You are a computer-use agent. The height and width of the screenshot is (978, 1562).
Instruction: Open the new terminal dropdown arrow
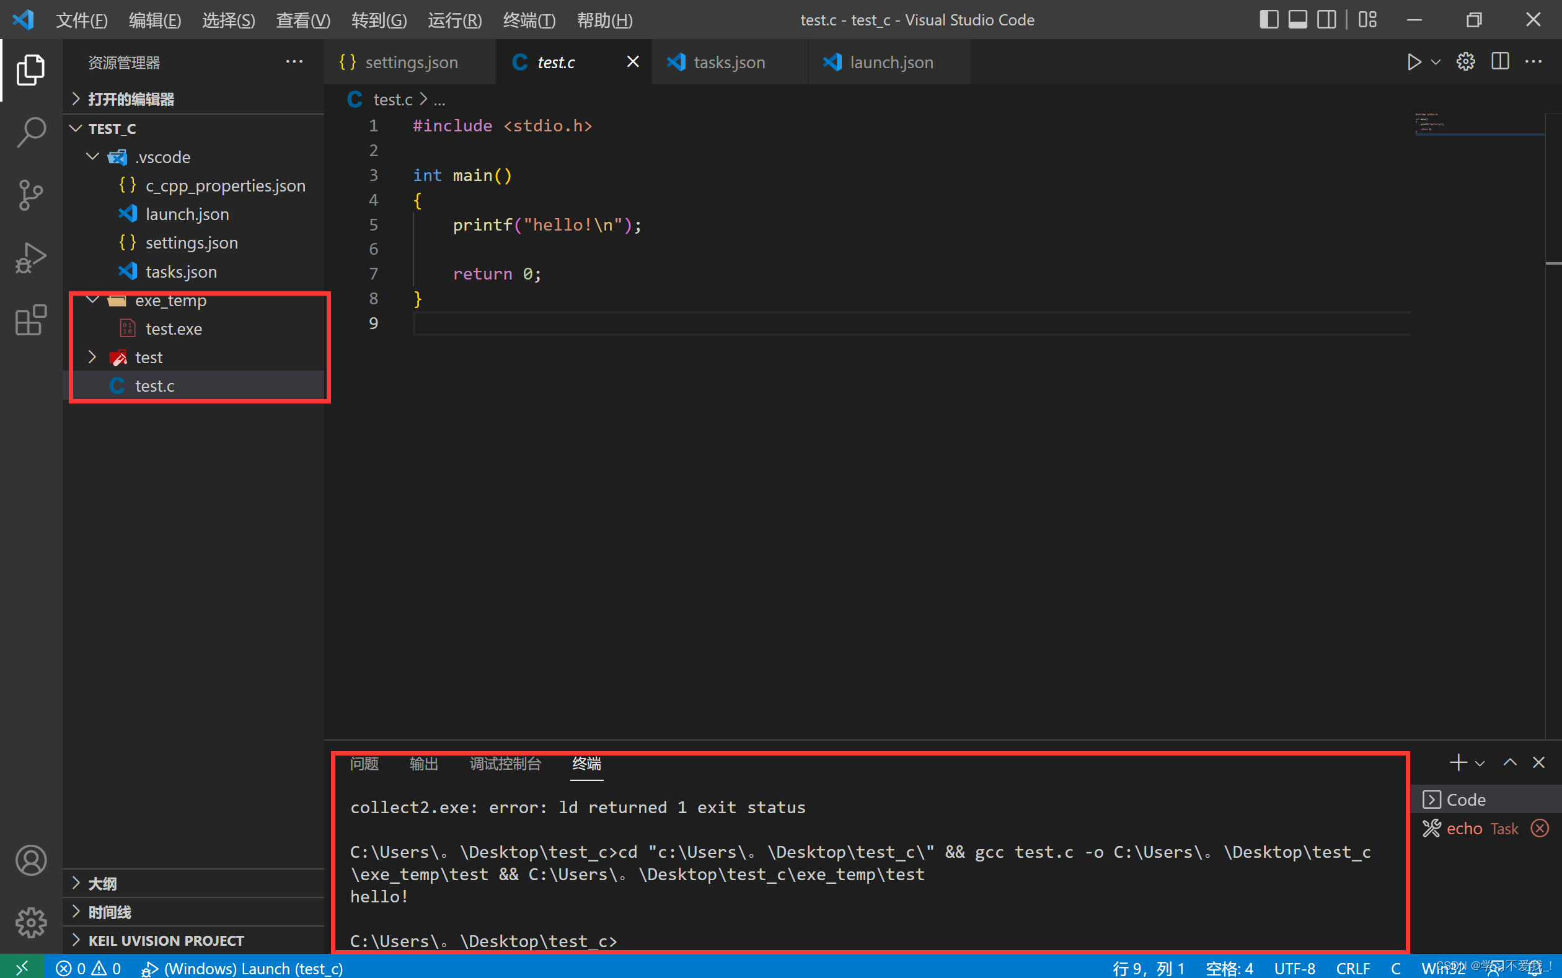point(1480,764)
